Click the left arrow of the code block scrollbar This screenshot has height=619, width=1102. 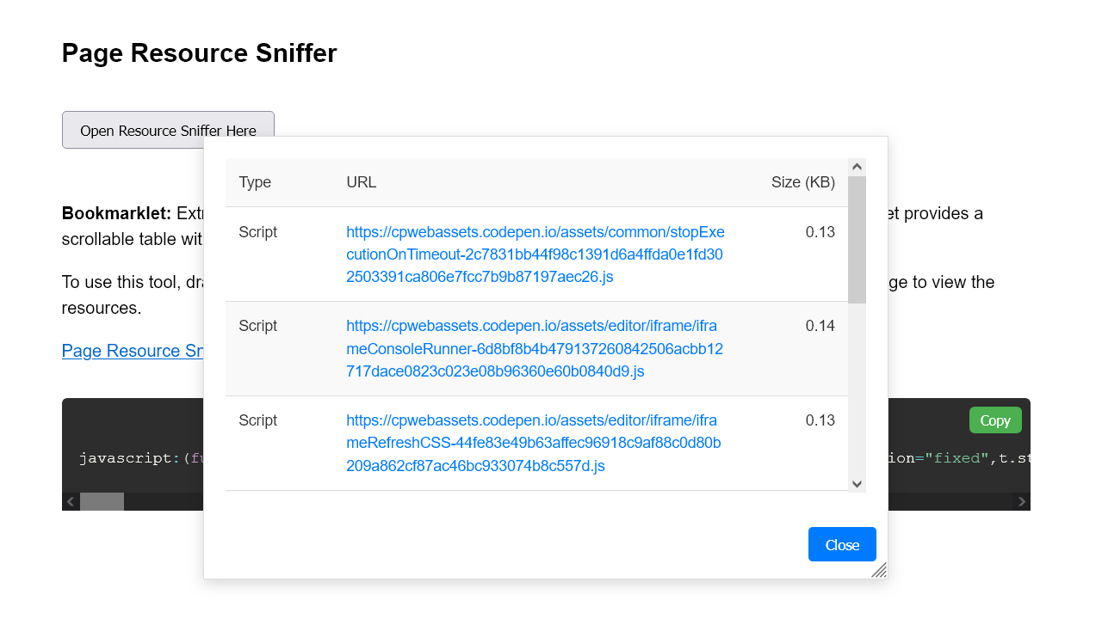[x=70, y=500]
